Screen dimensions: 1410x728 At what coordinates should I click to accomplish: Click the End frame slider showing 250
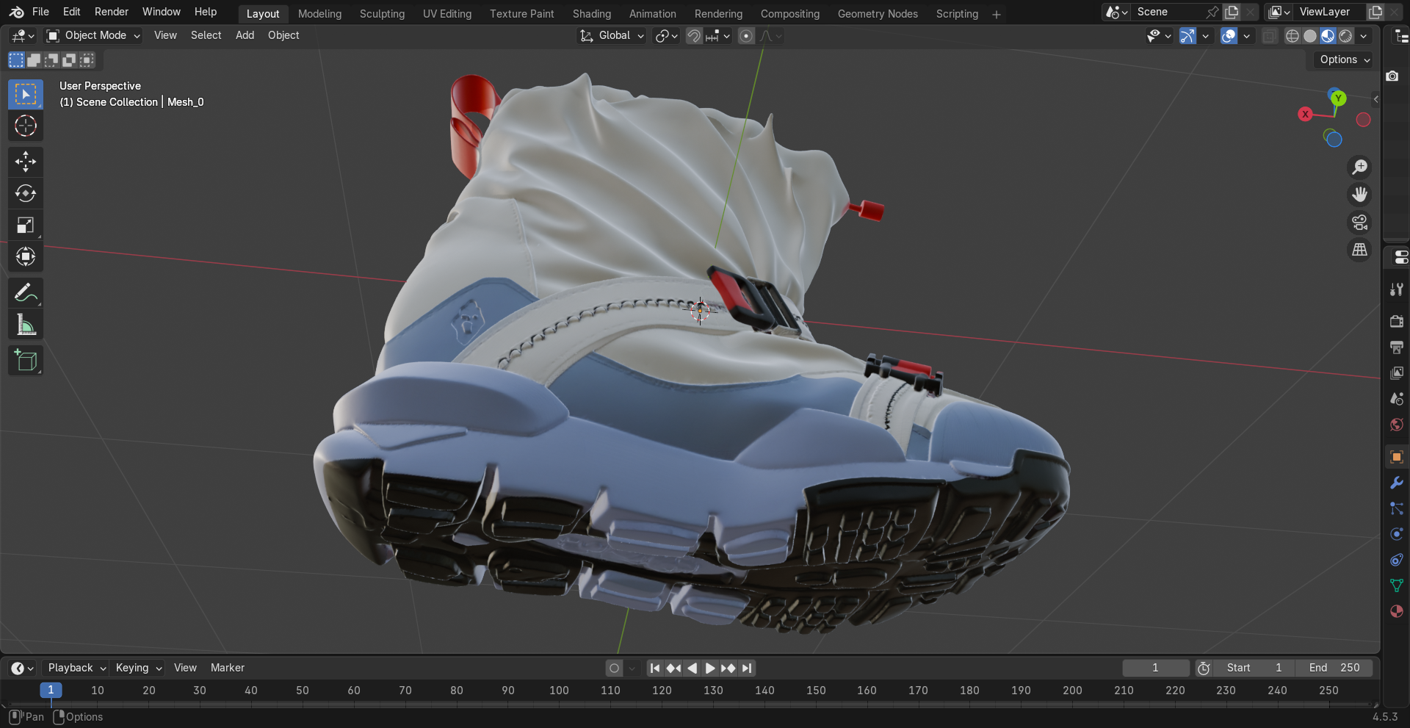click(x=1334, y=668)
